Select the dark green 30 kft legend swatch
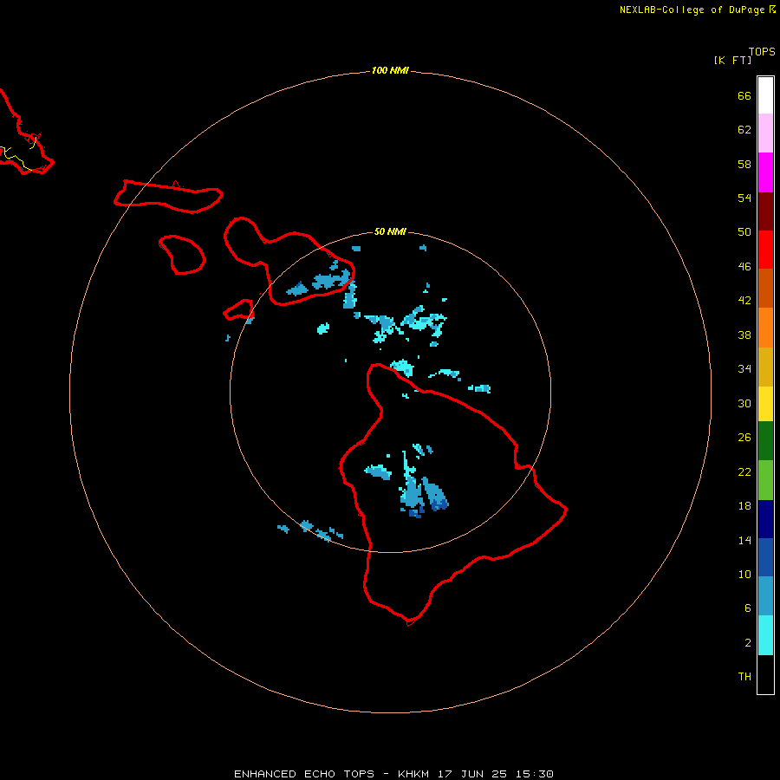 [x=765, y=441]
